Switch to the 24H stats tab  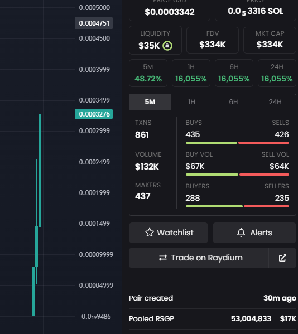click(x=275, y=102)
